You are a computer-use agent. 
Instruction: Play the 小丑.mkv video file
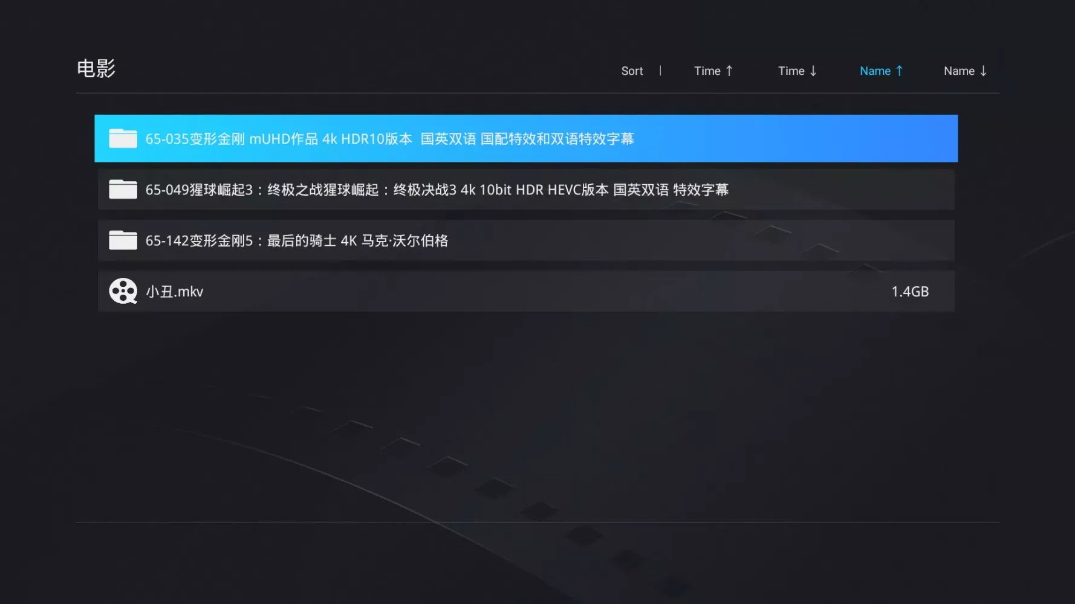click(526, 291)
